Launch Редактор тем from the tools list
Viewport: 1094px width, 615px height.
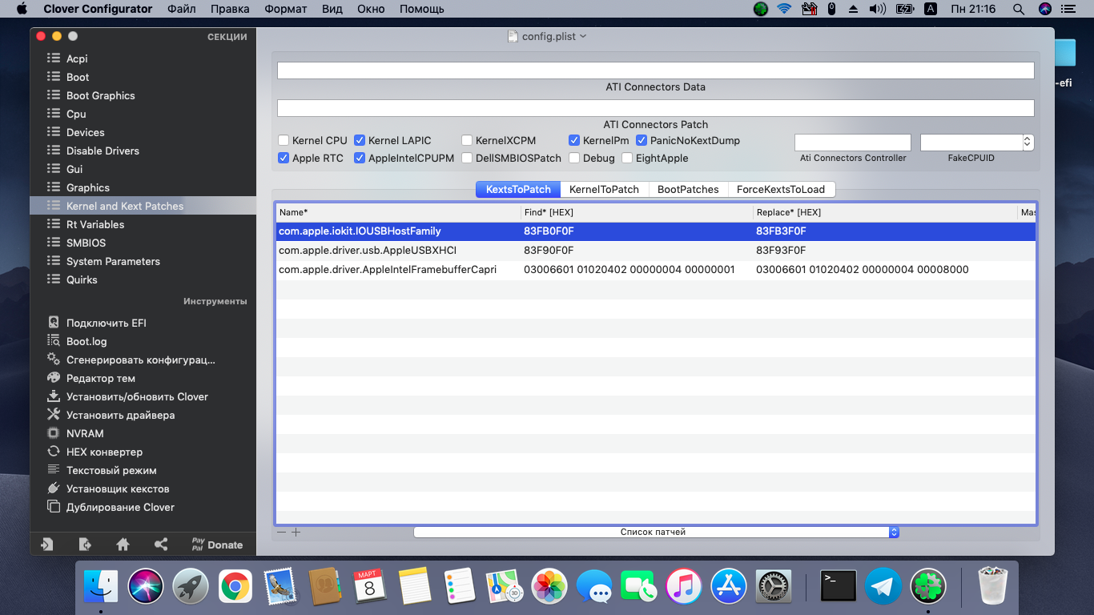point(100,378)
